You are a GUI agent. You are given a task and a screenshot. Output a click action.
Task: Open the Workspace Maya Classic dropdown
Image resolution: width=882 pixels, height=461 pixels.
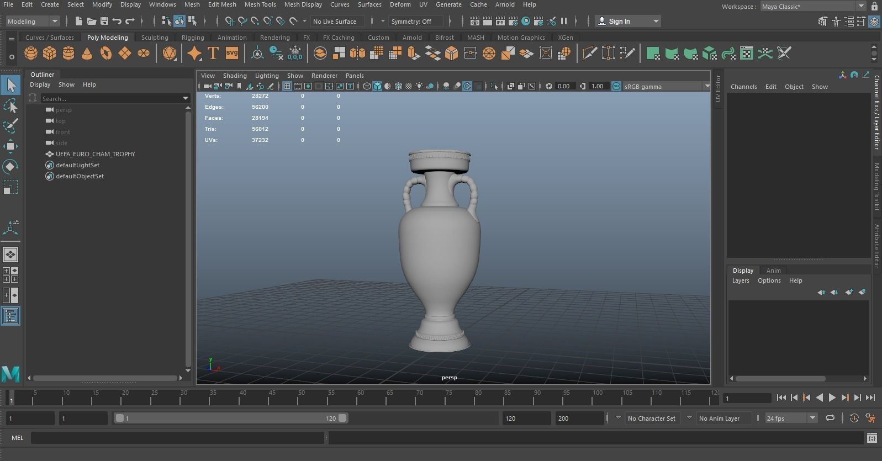point(813,6)
